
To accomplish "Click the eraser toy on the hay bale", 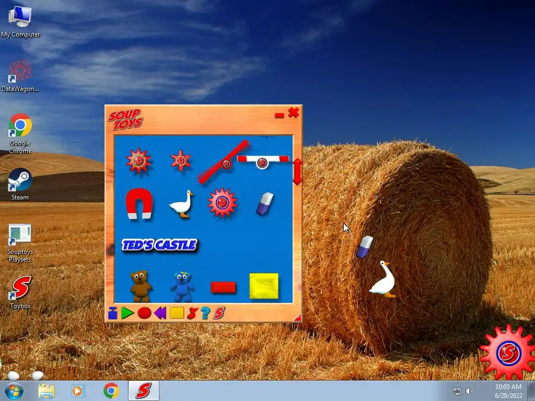I will coord(365,246).
